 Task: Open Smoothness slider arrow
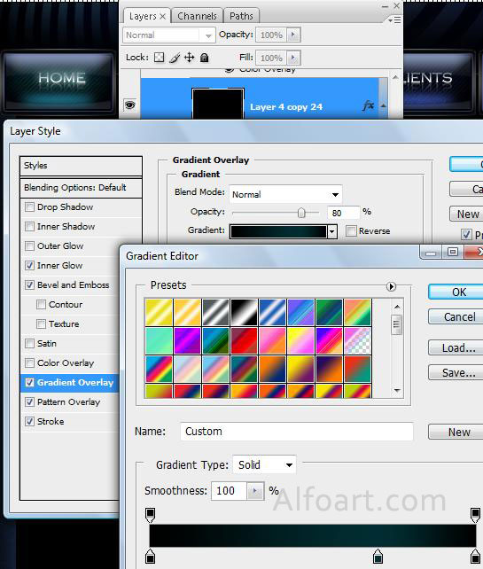(x=255, y=491)
